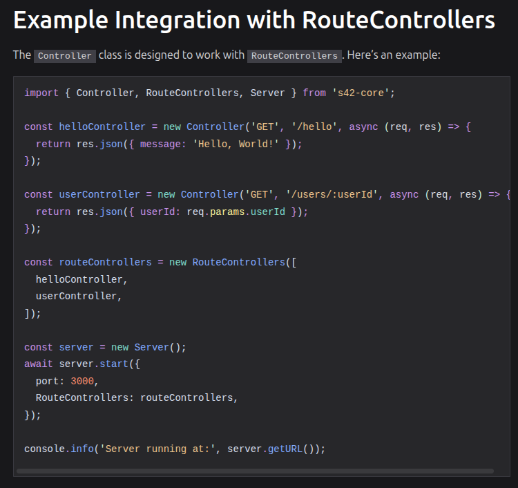
Task: Click the 'RouteControllers: routeControllers,' option line
Action: (x=137, y=397)
